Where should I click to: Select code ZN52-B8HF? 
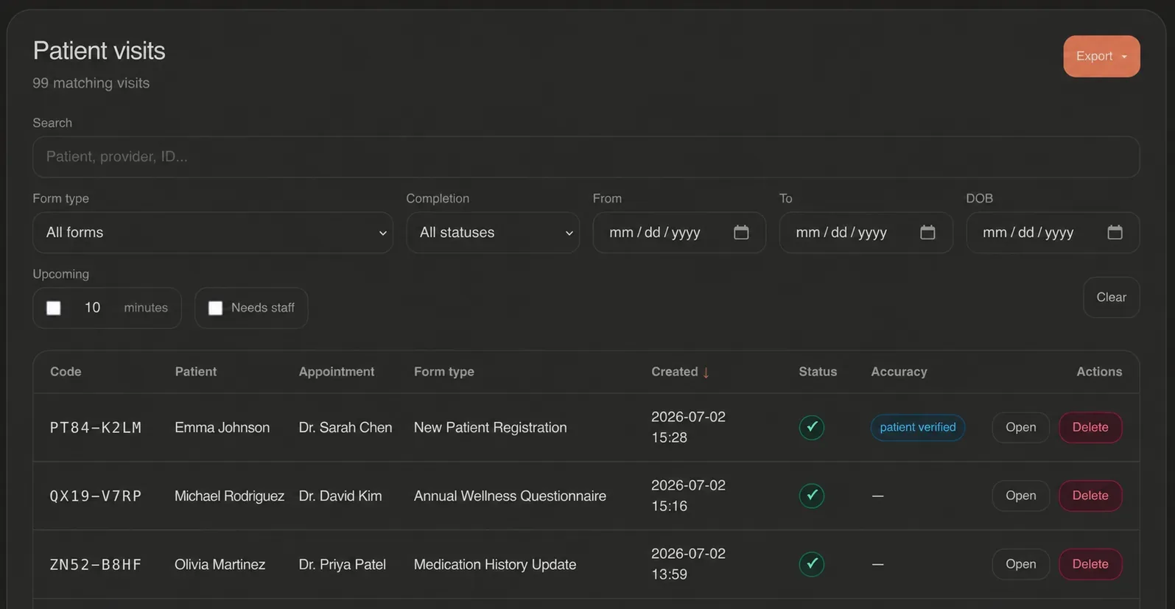pos(96,565)
